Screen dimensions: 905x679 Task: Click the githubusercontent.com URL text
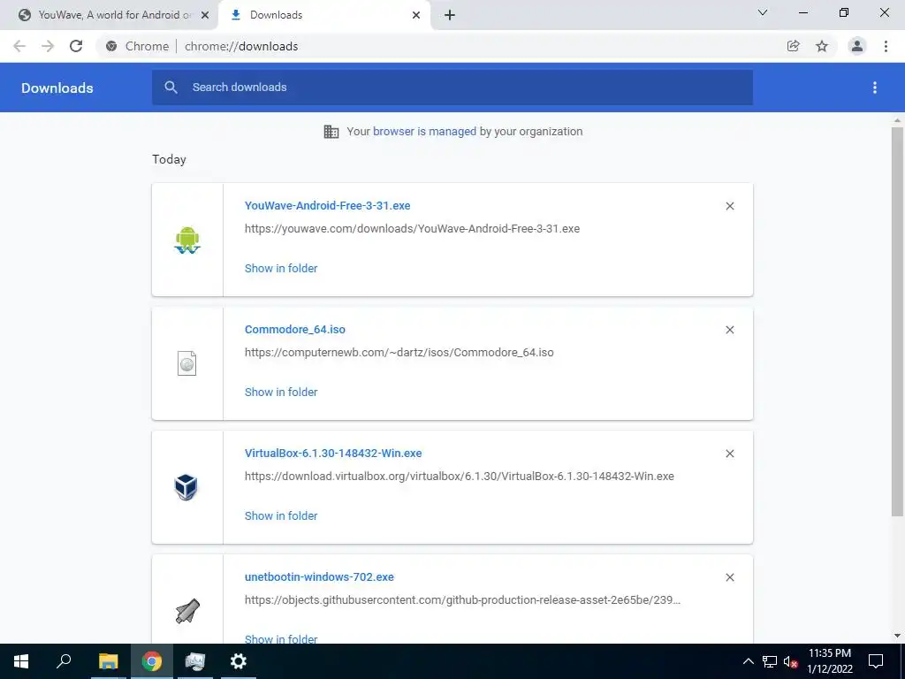pyautogui.click(x=462, y=600)
